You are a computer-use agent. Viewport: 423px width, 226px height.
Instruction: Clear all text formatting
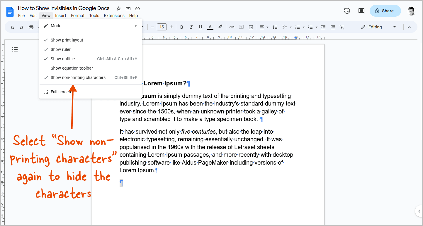click(342, 27)
